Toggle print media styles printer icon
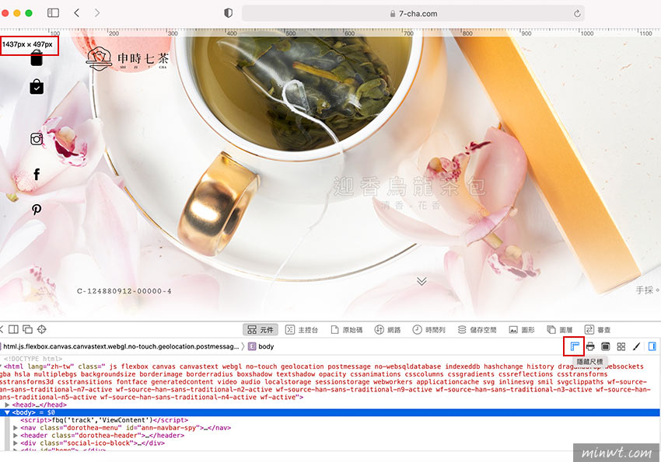661x462 pixels. click(590, 347)
